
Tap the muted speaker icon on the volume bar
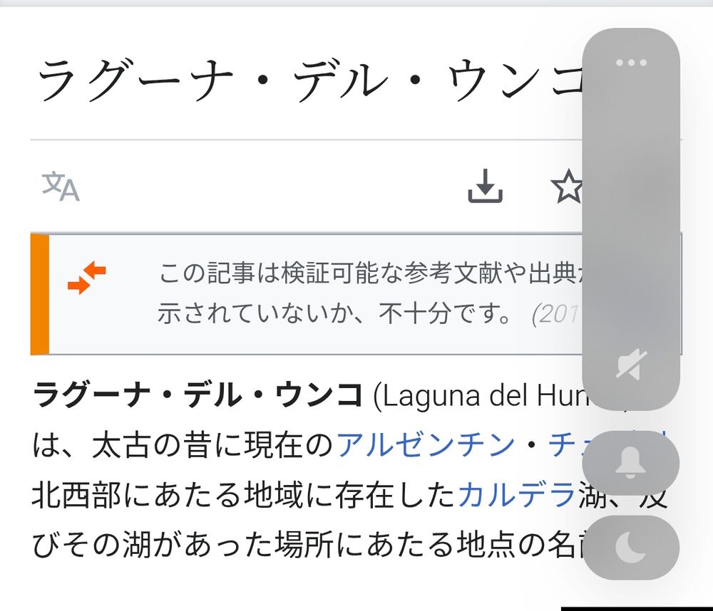(x=631, y=364)
